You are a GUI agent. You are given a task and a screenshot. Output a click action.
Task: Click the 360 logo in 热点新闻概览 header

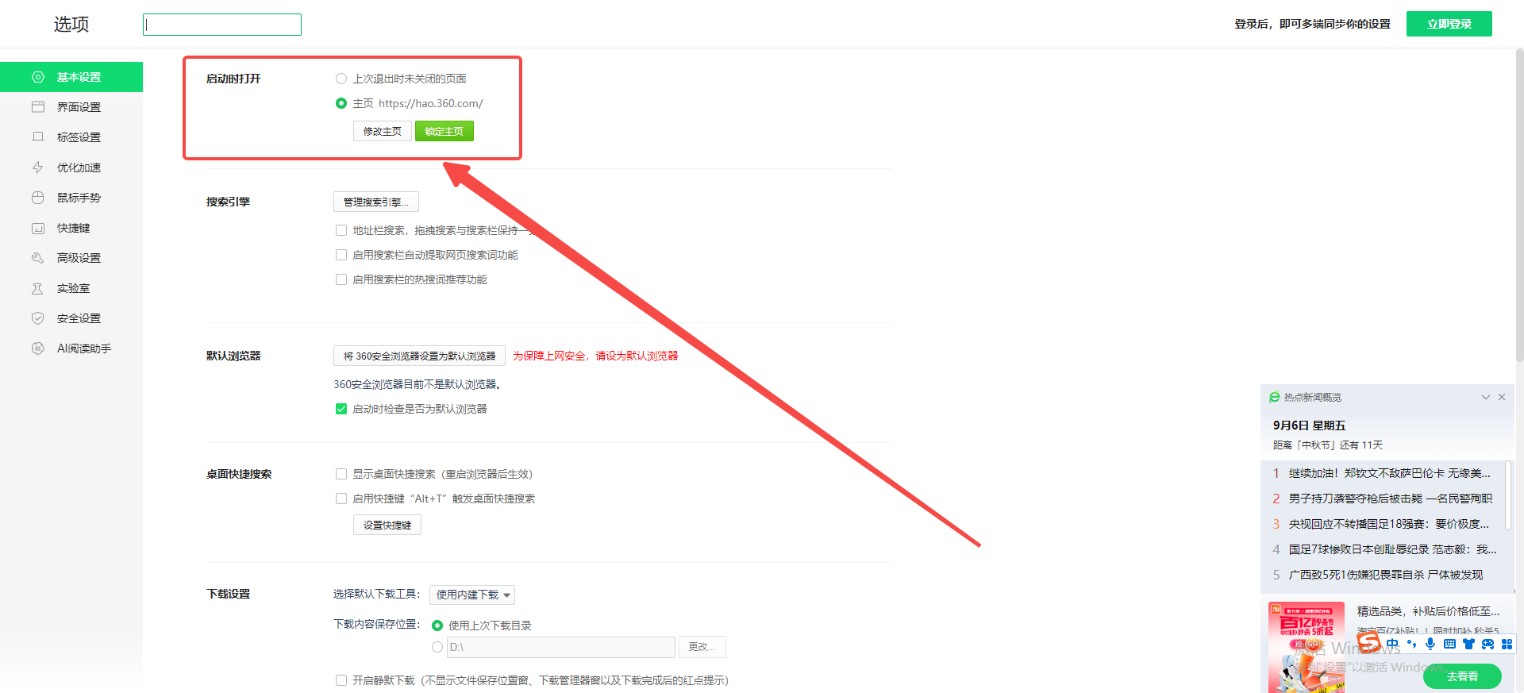[x=1274, y=397]
